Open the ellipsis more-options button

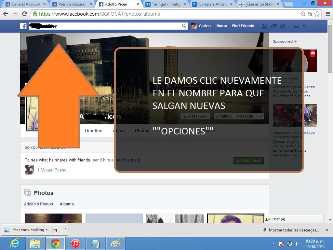[x=260, y=116]
